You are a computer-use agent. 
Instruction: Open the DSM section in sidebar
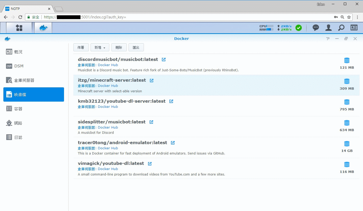tap(34, 66)
